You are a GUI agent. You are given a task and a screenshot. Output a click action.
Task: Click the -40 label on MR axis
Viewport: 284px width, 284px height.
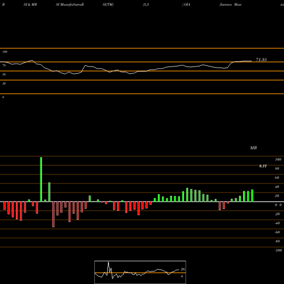(277, 223)
